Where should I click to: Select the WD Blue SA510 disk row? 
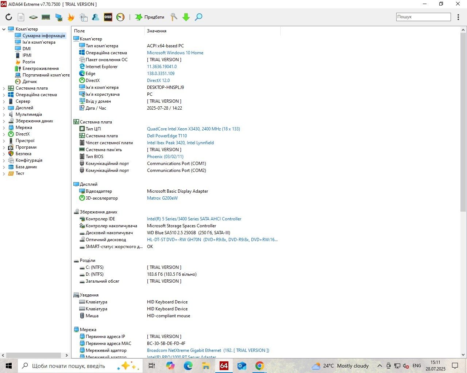pos(175,233)
